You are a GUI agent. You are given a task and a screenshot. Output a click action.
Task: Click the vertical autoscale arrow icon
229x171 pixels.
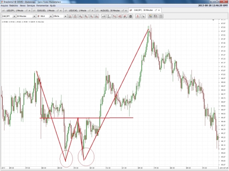point(109,16)
